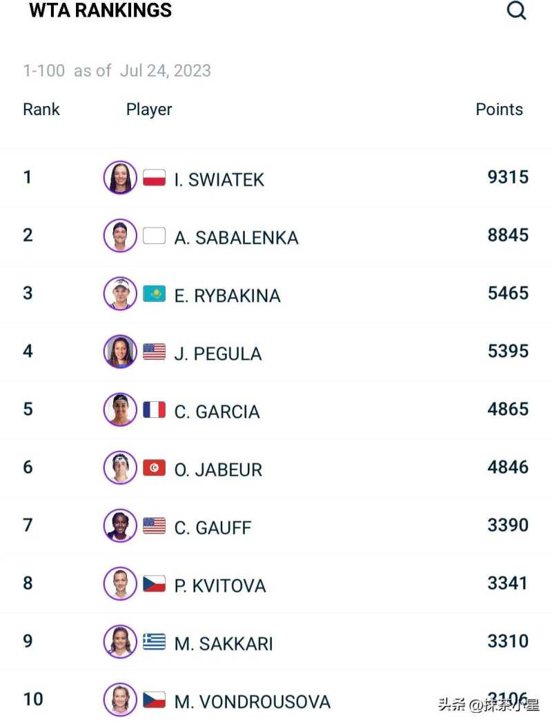Screen dimensions: 552x724
Task: Open the P. KVITOVA player link
Action: point(220,585)
